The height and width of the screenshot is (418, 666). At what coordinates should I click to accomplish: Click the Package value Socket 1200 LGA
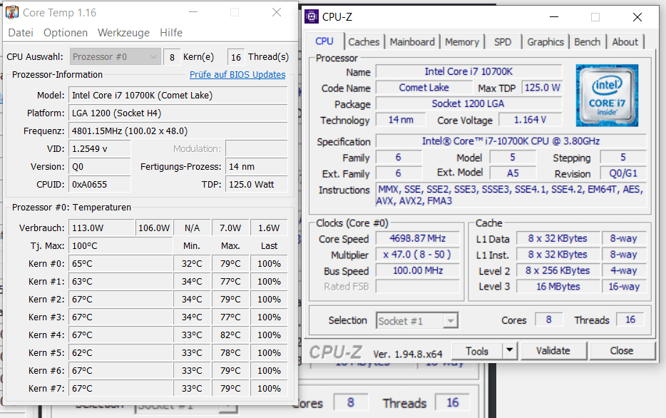click(x=469, y=103)
